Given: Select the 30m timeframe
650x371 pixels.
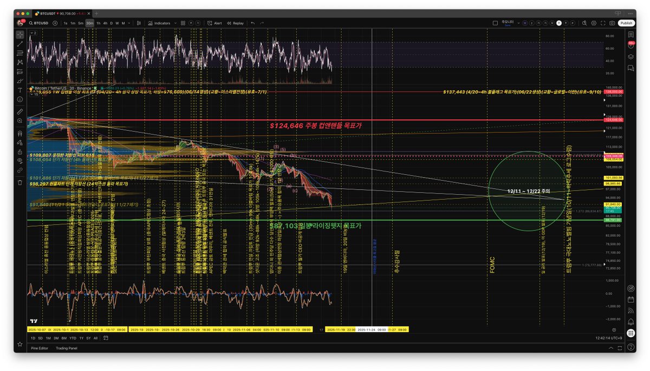Looking at the screenshot, I should coord(89,23).
